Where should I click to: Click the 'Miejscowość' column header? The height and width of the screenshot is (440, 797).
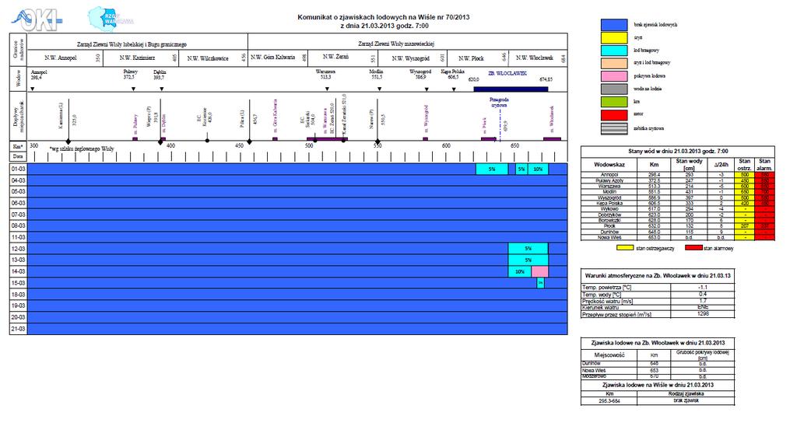click(x=609, y=355)
